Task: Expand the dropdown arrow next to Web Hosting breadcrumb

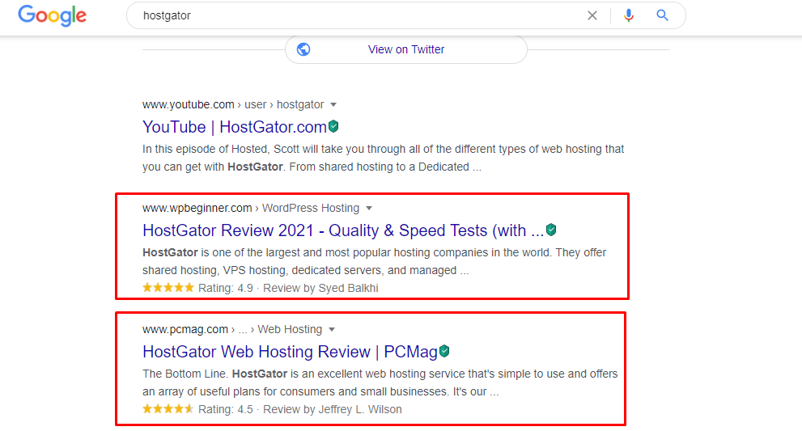Action: [332, 330]
